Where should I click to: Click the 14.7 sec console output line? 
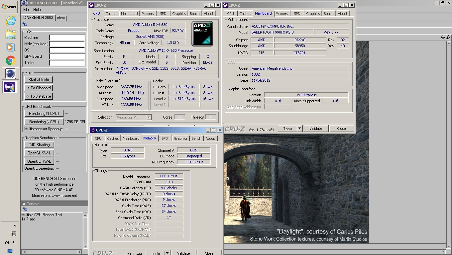click(x=28, y=219)
